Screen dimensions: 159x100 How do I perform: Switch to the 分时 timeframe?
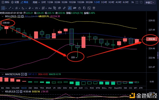pos(43,2)
